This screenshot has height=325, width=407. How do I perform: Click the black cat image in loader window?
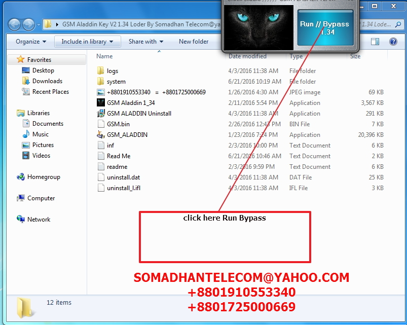pyautogui.click(x=258, y=27)
